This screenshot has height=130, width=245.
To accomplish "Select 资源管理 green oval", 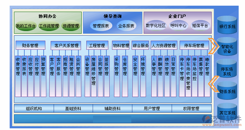I will (x=71, y=26).
